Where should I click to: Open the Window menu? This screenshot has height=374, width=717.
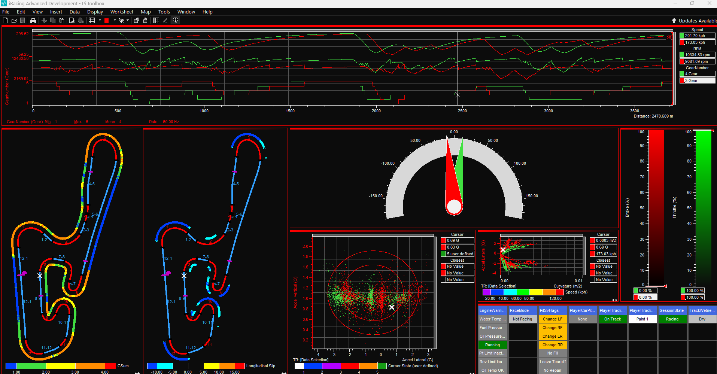point(186,12)
